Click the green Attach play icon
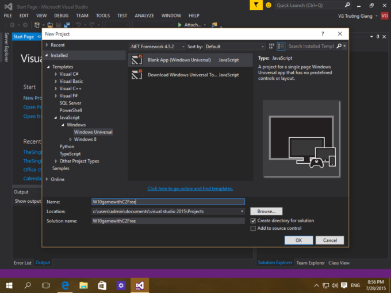This screenshot has width=391, height=293. point(180,25)
